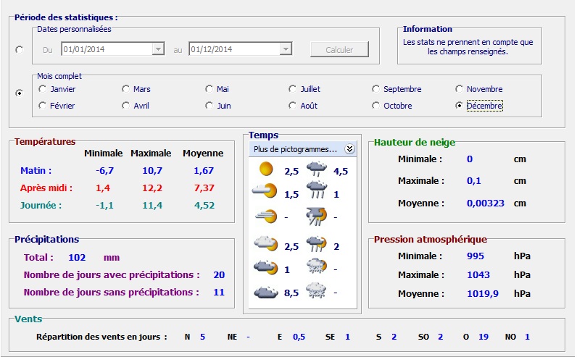Choose the Juillet month option
This screenshot has width=577, height=357.
(x=304, y=89)
